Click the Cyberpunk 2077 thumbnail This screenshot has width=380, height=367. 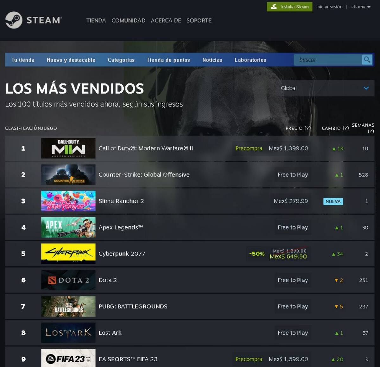(x=68, y=254)
